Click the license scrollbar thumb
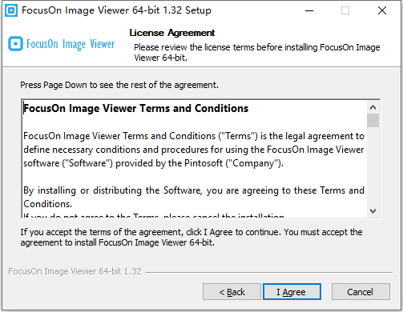Screen dimensions: 403x312 [373, 121]
